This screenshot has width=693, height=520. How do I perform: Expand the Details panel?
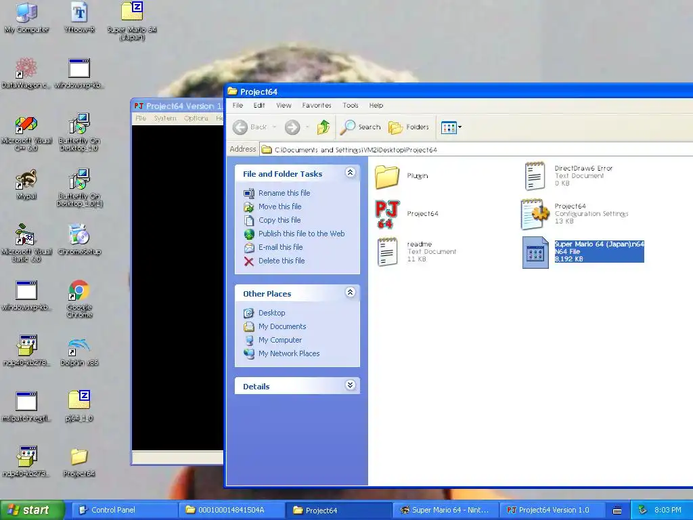(350, 385)
